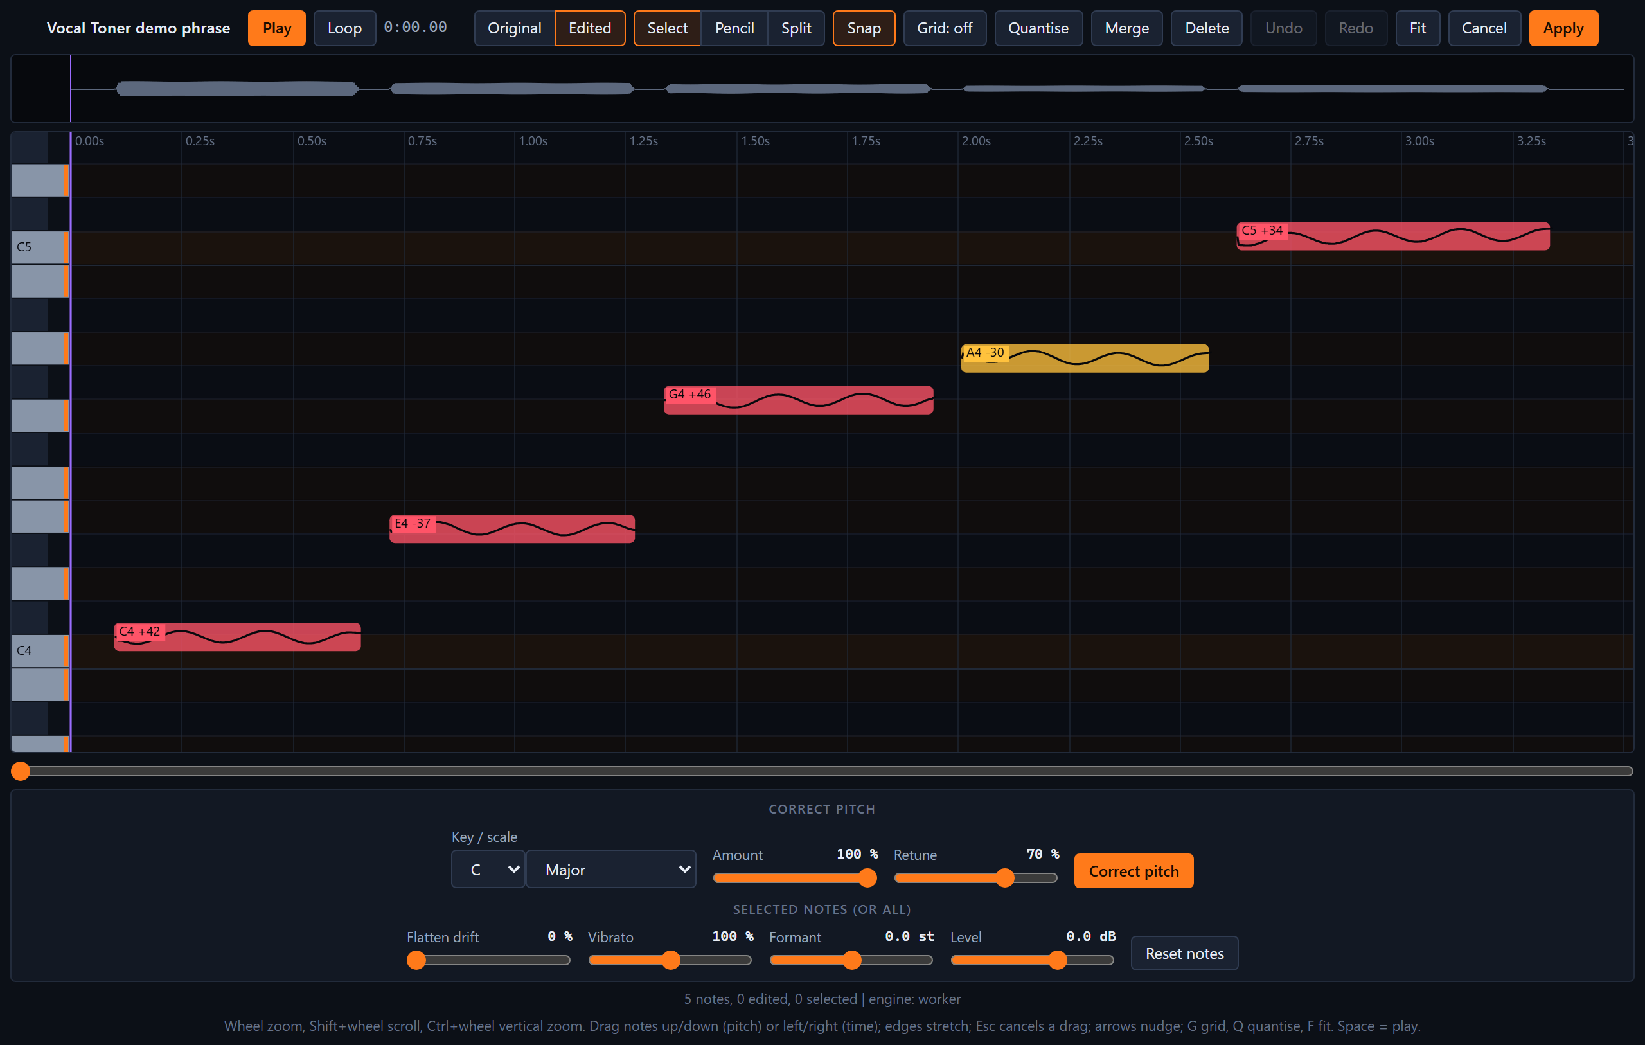This screenshot has width=1645, height=1045.
Task: Click Fit to fit notes in view
Action: click(1418, 28)
